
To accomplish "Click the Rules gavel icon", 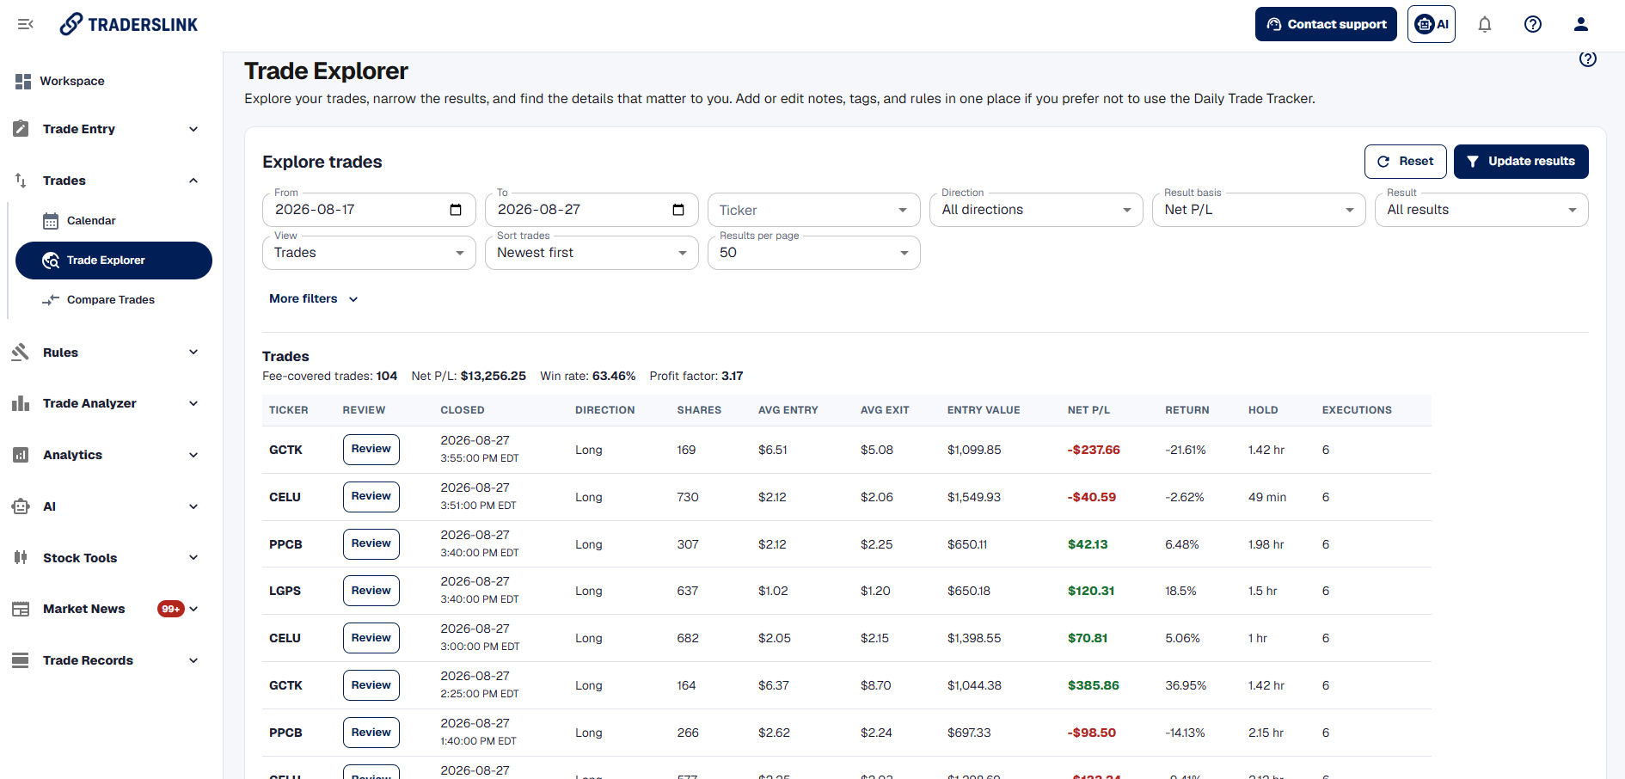I will click(x=21, y=353).
